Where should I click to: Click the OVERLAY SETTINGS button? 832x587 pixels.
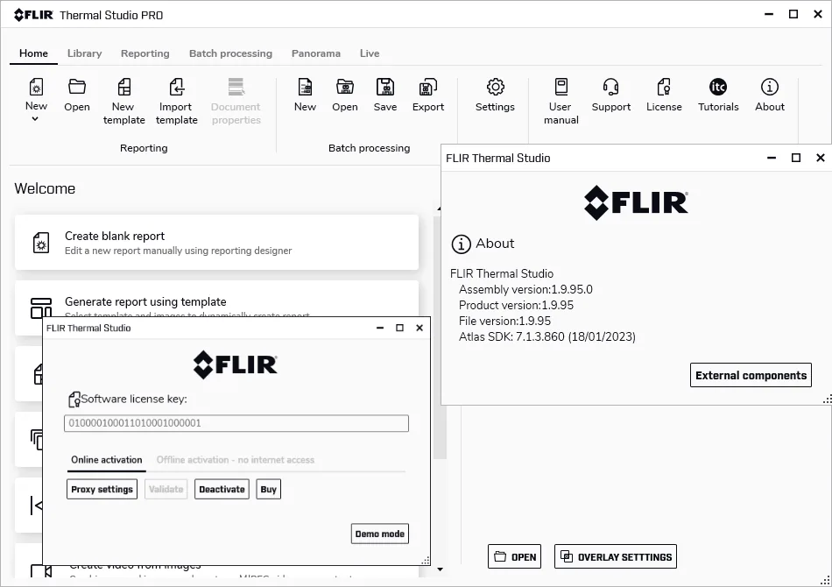616,556
